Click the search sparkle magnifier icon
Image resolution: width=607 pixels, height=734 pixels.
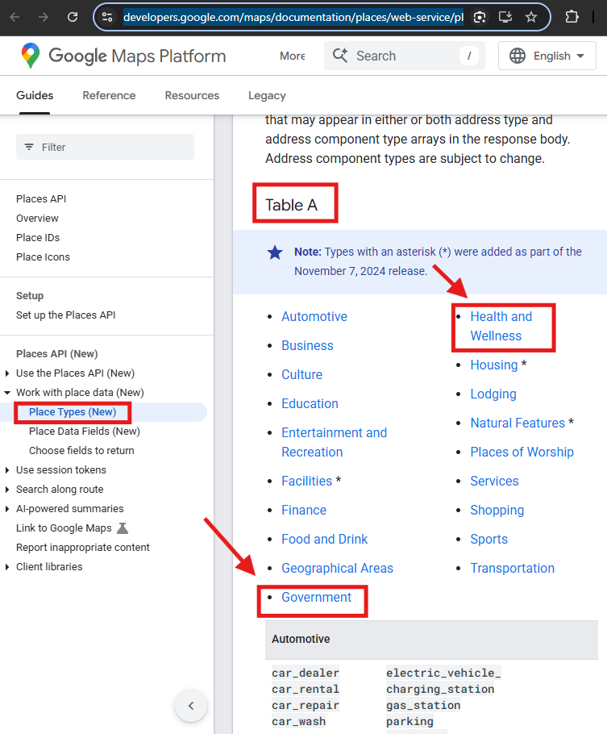(x=340, y=55)
